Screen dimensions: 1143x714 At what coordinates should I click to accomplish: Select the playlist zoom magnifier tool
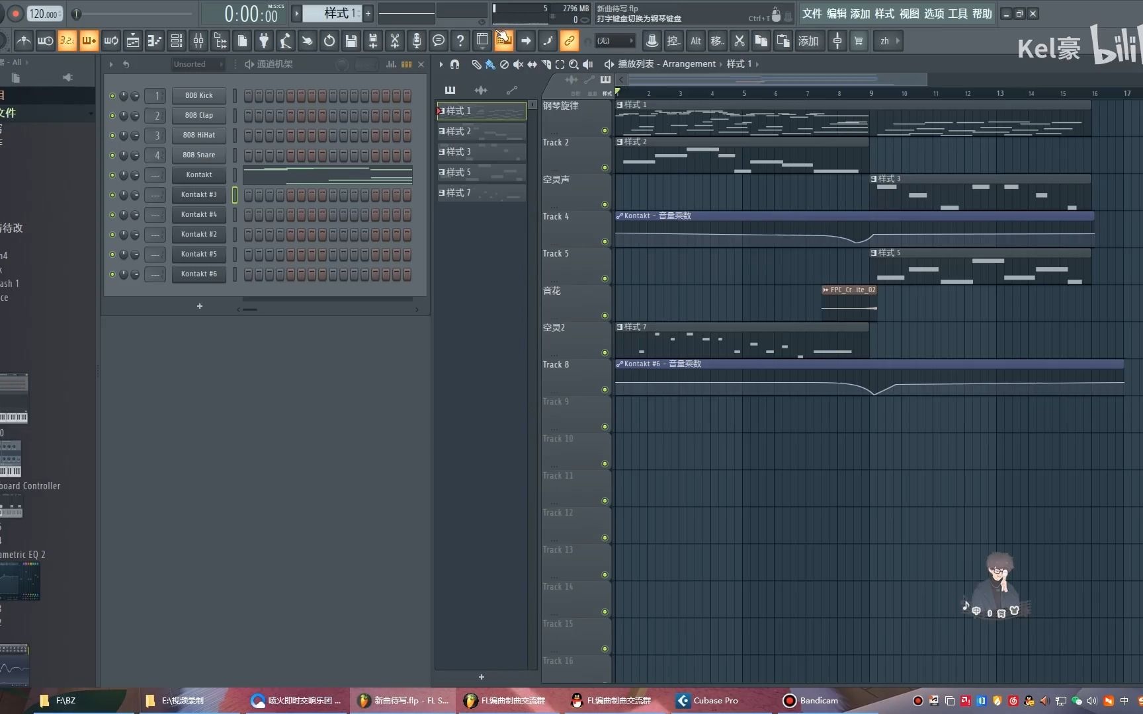pyautogui.click(x=573, y=64)
